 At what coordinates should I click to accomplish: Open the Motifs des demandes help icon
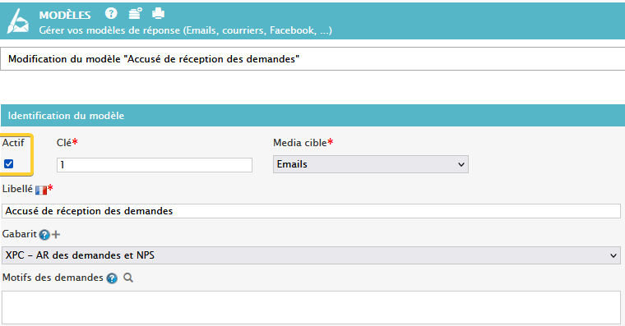pos(112,278)
